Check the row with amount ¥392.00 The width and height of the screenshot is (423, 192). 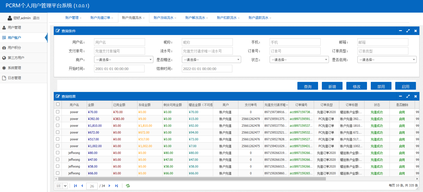[x=58, y=119]
